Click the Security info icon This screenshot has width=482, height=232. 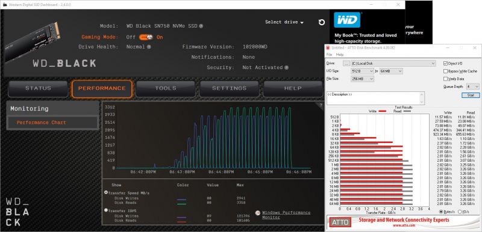tap(286, 67)
